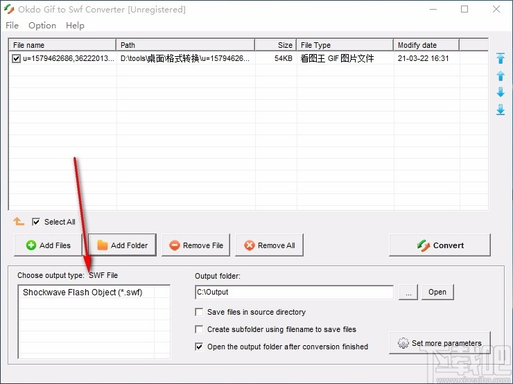Uncheck the Select All checkbox
Viewport: 513px width, 384px height.
coord(36,222)
